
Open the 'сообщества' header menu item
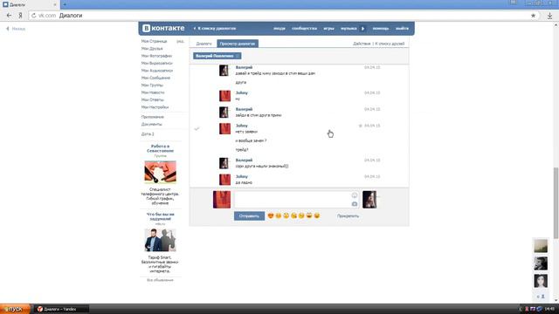304,28
